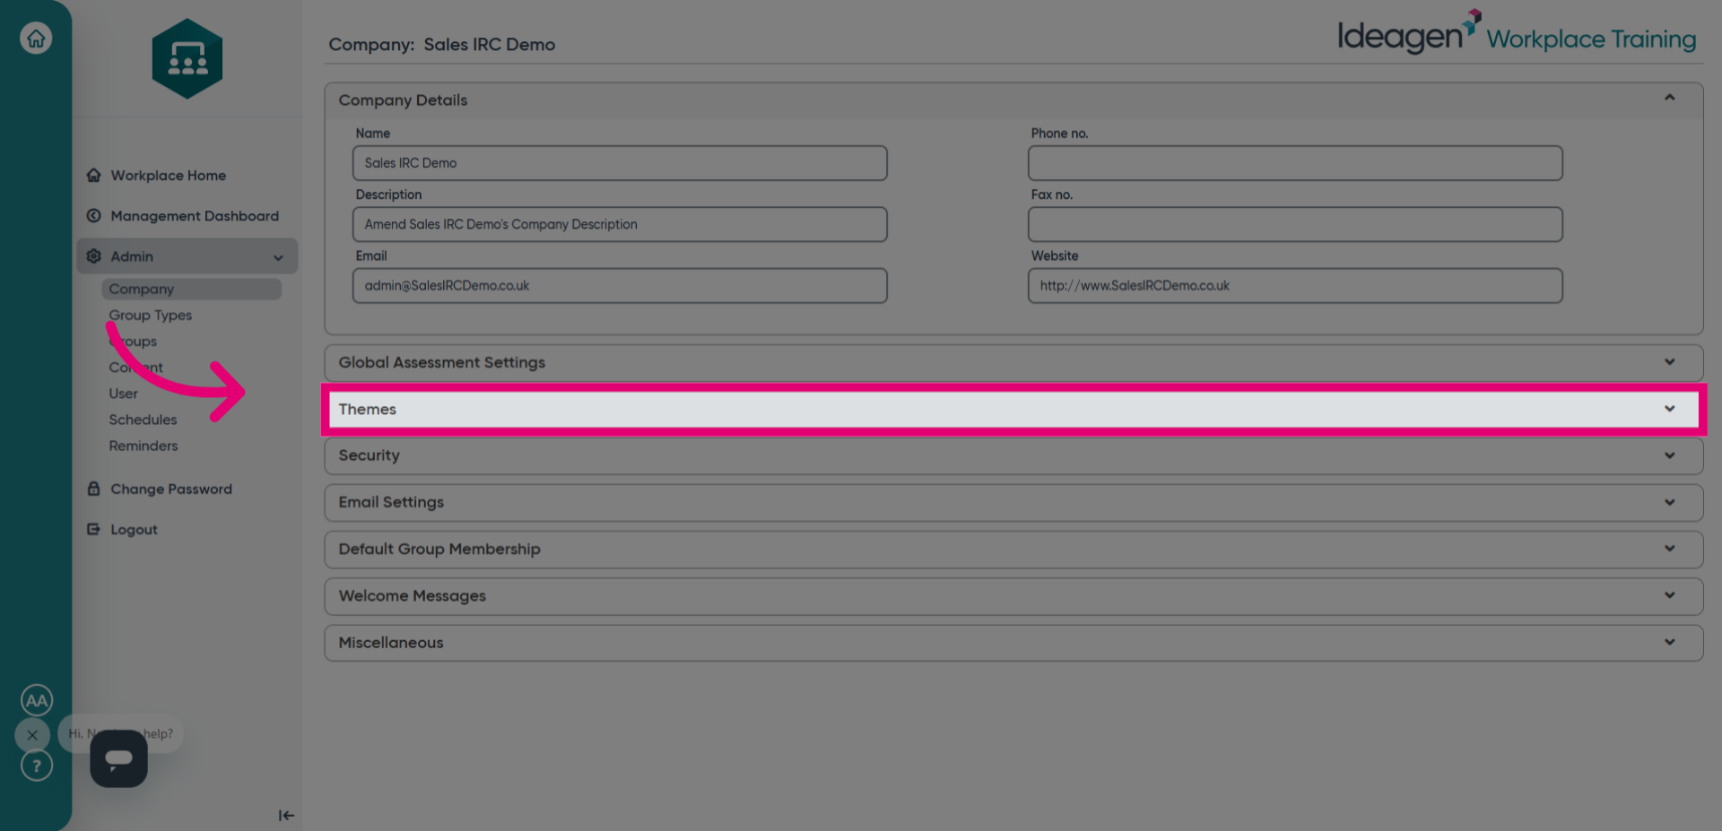Click the Global Assessment Settings header text
Viewport: 1722px width, 831px height.
[442, 362]
